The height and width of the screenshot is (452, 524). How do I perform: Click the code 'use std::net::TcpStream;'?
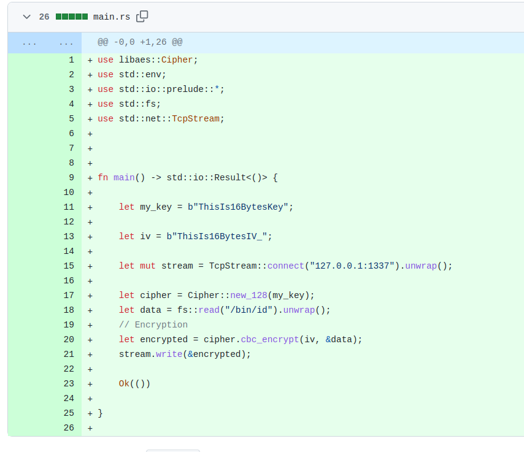pyautogui.click(x=161, y=118)
